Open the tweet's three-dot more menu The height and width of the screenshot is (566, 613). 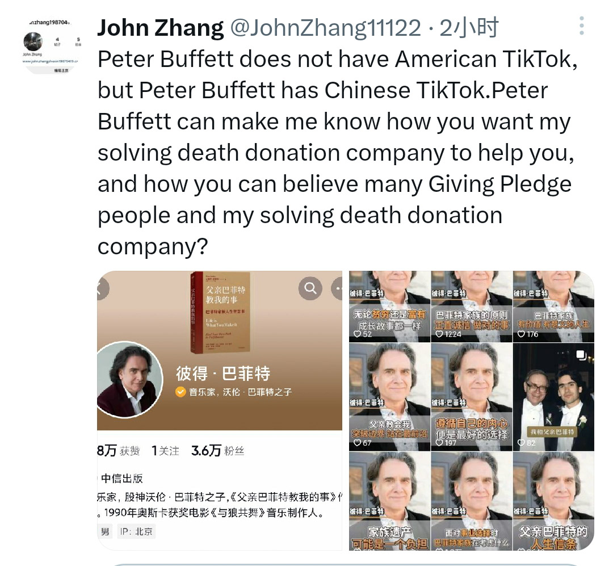click(x=582, y=26)
